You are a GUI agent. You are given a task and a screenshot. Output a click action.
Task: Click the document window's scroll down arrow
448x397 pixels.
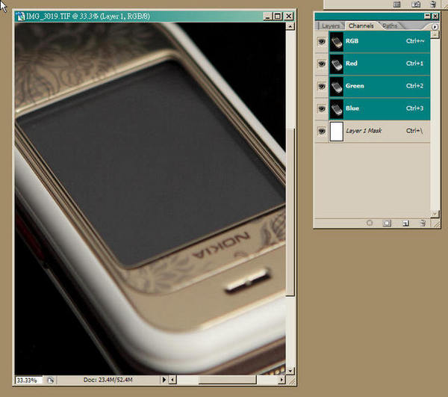click(290, 371)
